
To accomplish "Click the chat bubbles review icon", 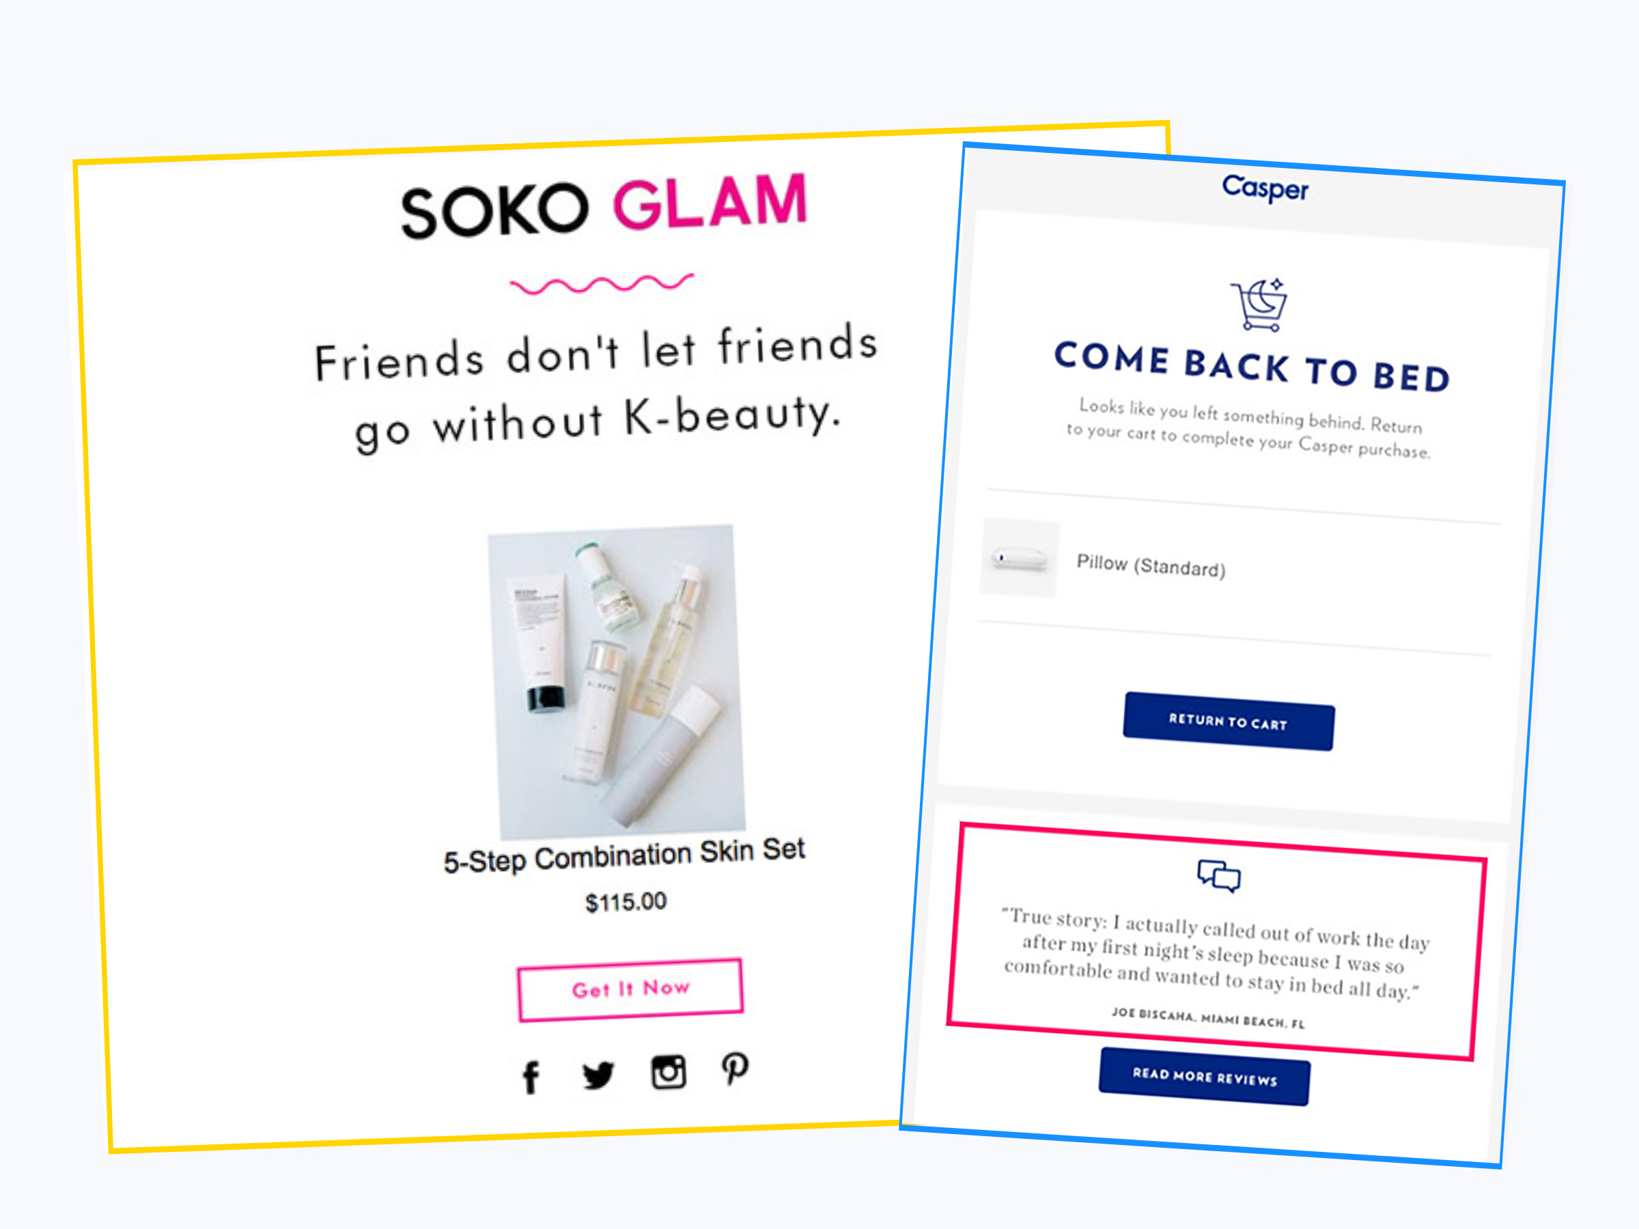I will pyautogui.click(x=1219, y=875).
